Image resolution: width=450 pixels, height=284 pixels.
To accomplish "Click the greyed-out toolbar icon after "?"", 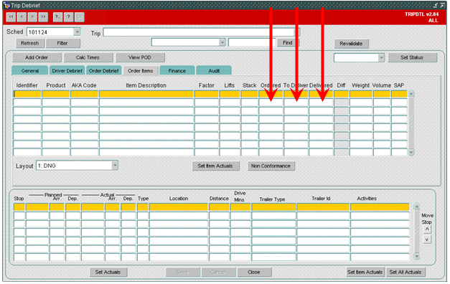I will click(79, 17).
